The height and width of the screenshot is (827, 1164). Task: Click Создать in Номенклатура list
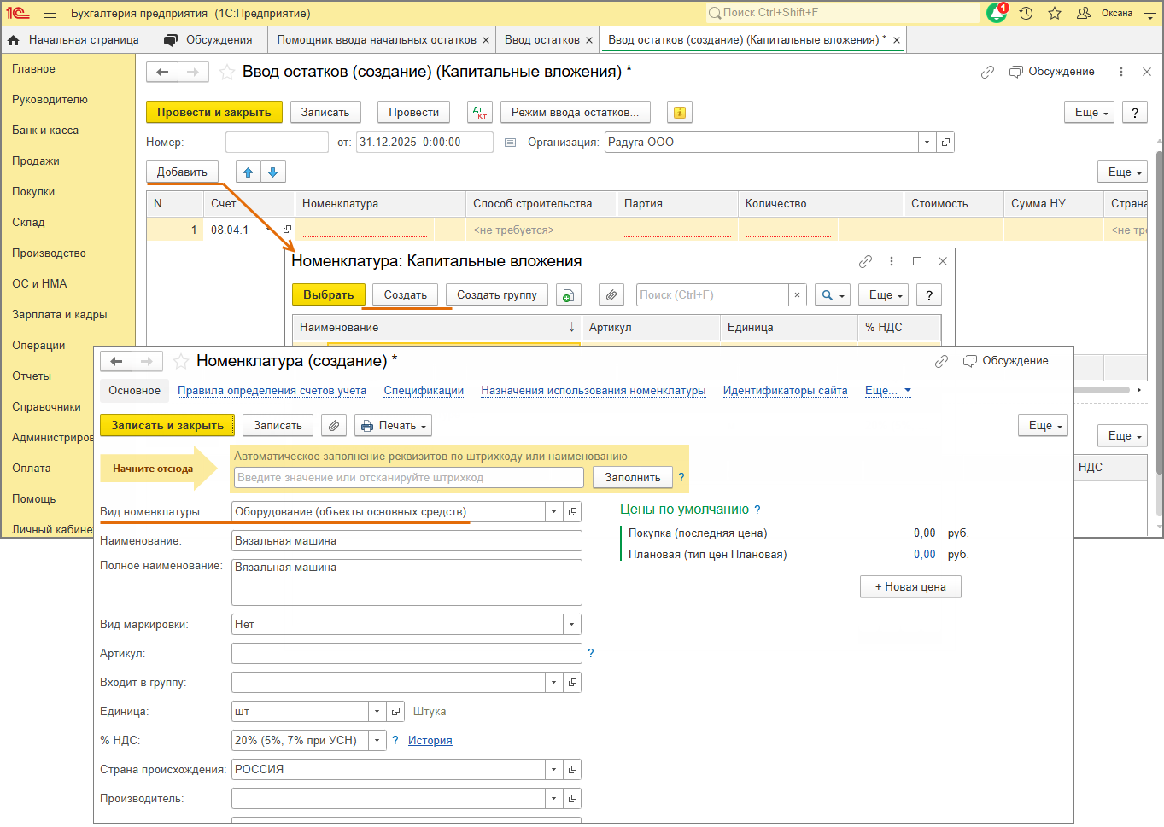pos(406,295)
